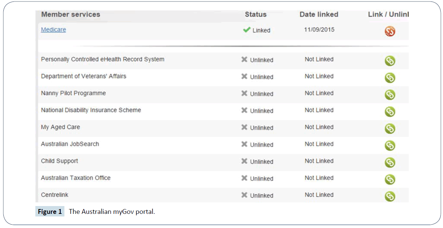Click the Unlinked status for Child Support
The width and height of the screenshot is (443, 228).
(261, 162)
